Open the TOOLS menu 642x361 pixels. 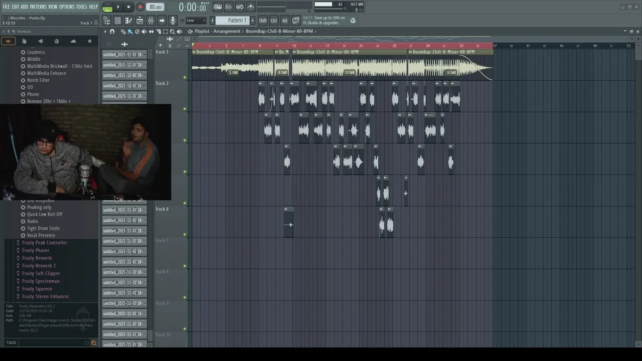click(x=81, y=7)
